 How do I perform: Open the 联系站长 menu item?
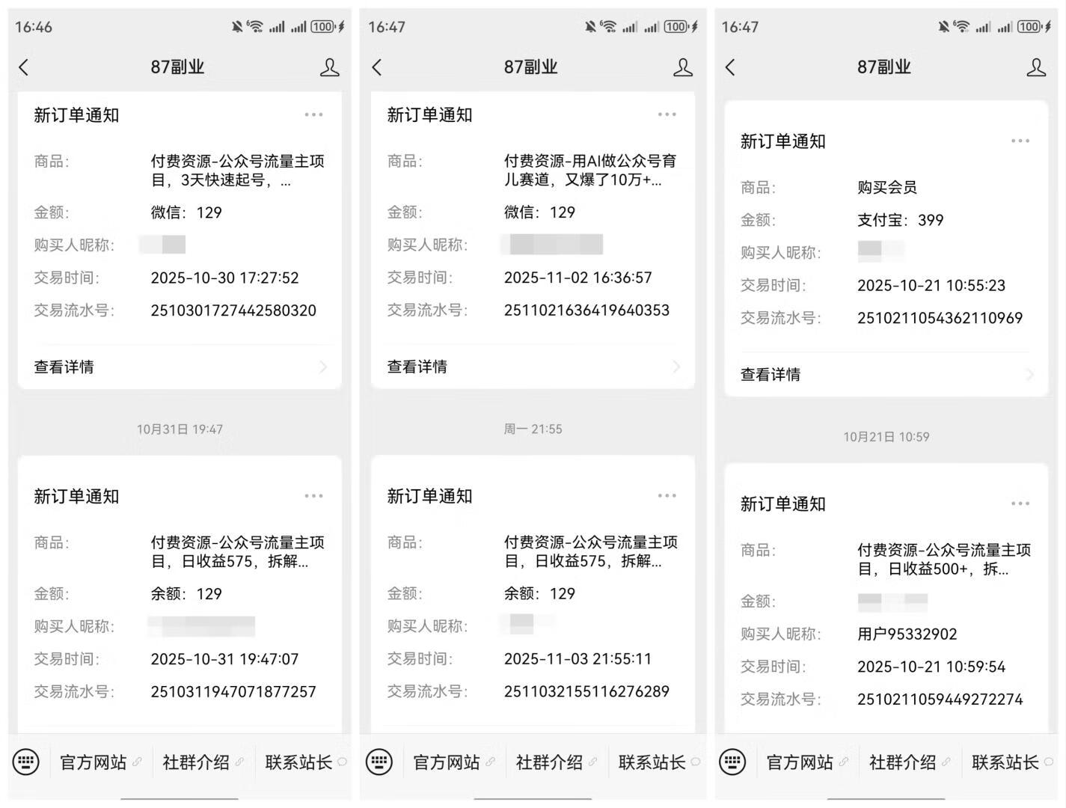(298, 762)
